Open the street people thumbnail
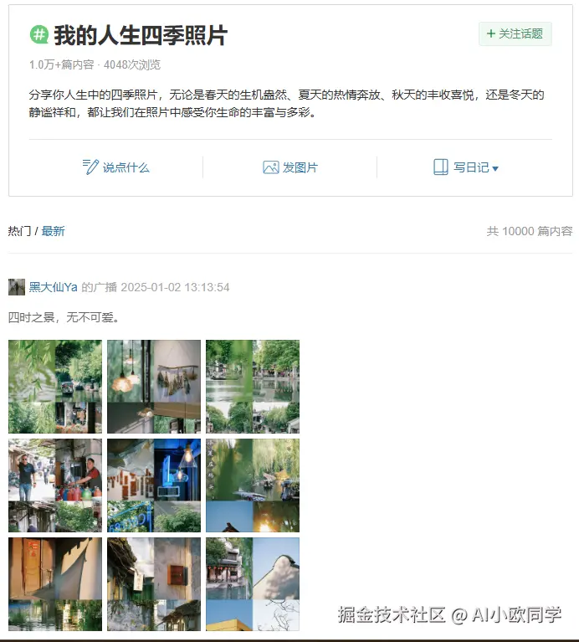 55,485
